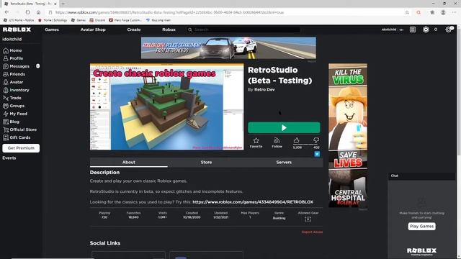461x259 pixels.
Task: Expand the Chat panel header
Action: click(421, 176)
